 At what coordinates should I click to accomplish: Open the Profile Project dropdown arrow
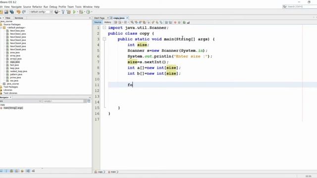(92, 12)
